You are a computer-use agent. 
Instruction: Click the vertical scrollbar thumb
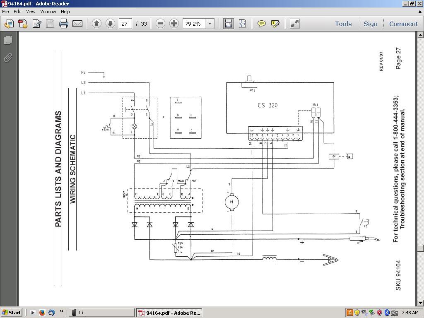pos(420,248)
